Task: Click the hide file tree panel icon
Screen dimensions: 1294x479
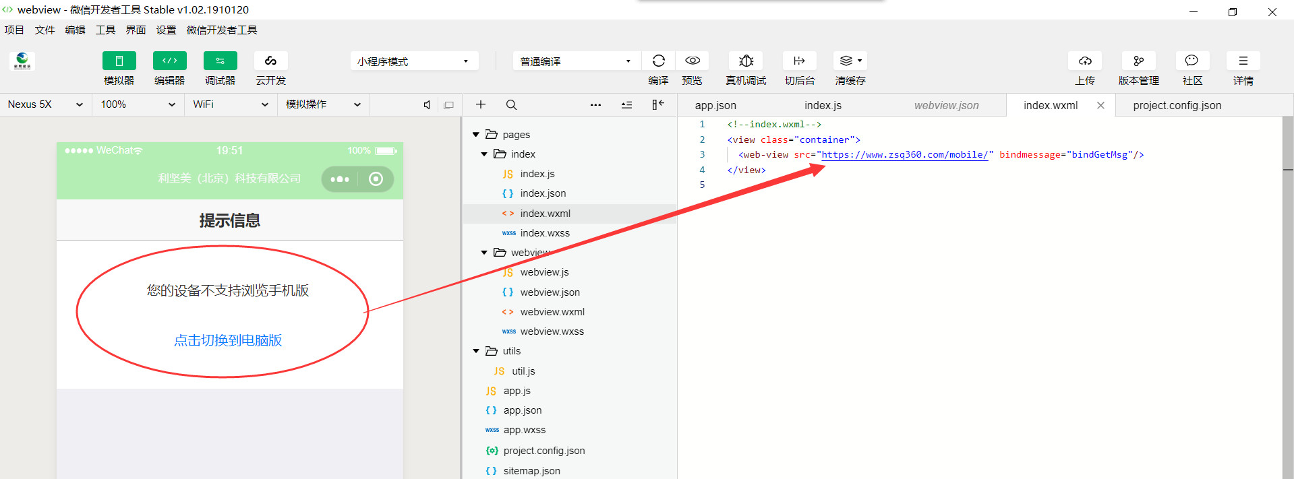Action: (x=658, y=104)
